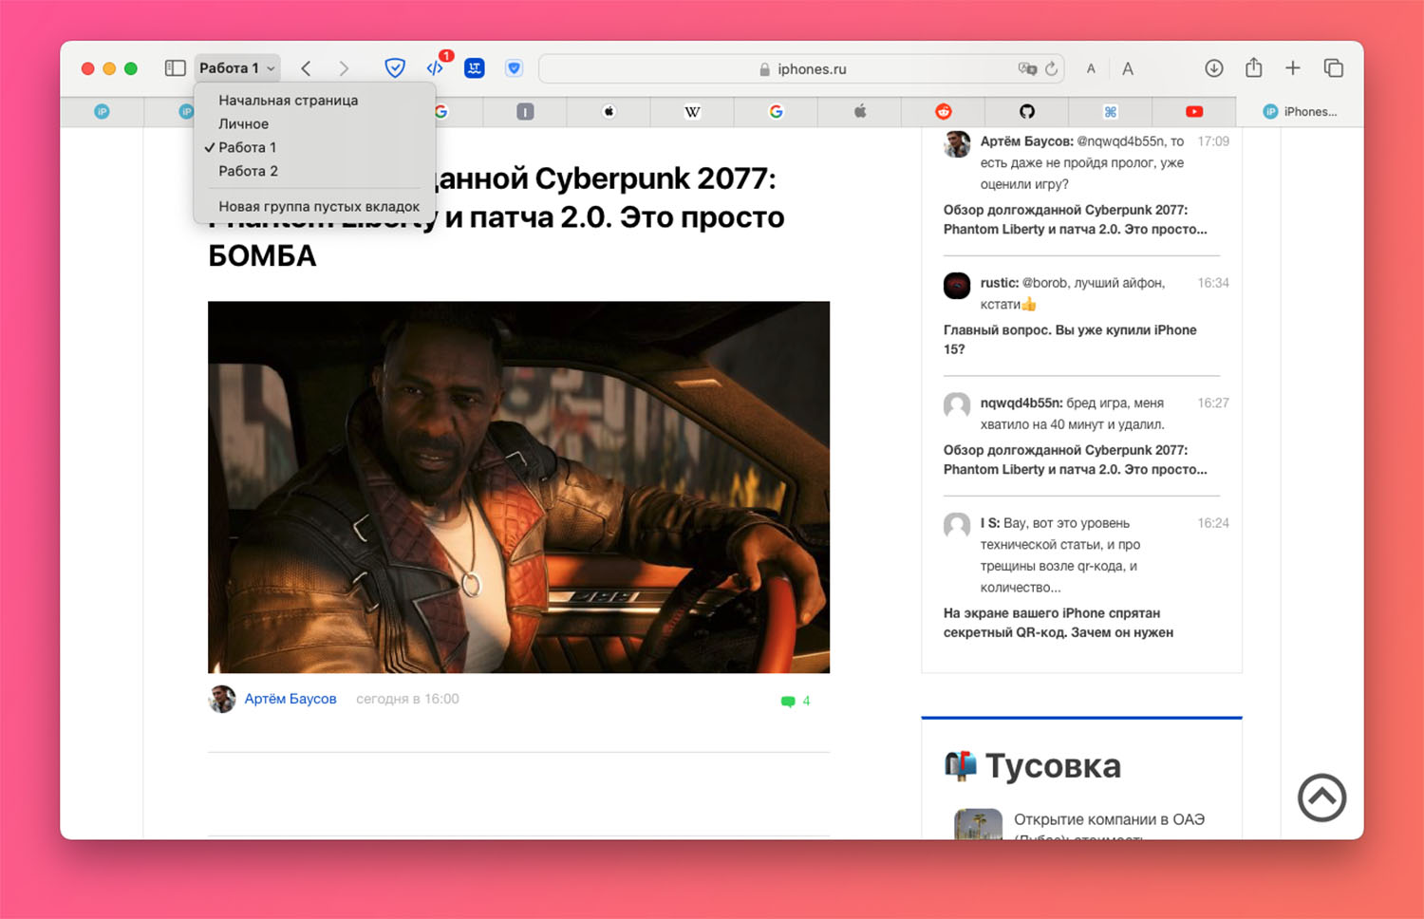This screenshot has height=919, width=1424.
Task: Switch to the Личное tab group
Action: 243,123
